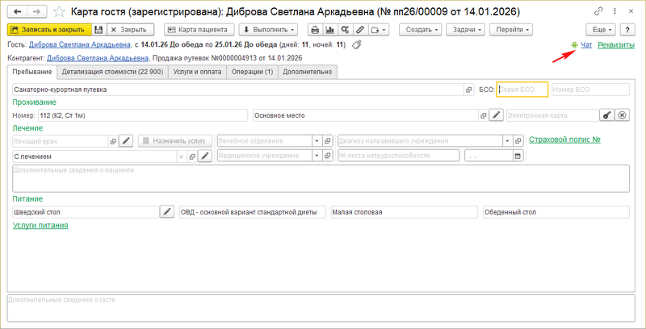Open the Услуги и оплата tab
The image size is (646, 329).
pos(197,72)
